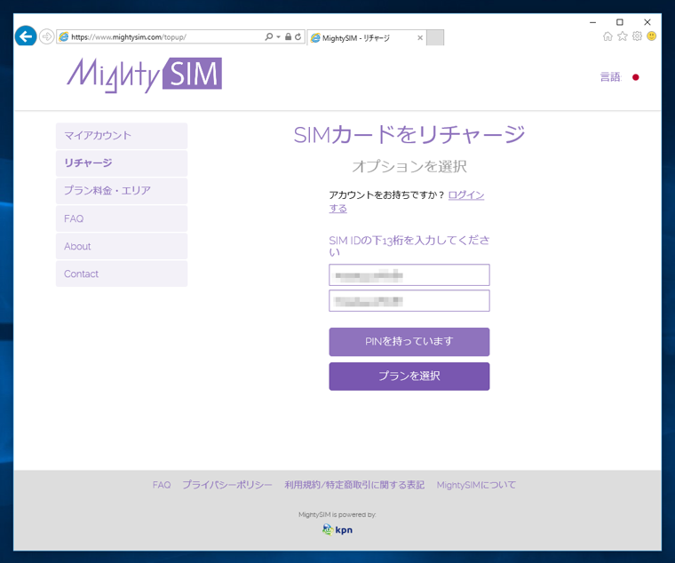Open Favorites star icon

point(623,36)
